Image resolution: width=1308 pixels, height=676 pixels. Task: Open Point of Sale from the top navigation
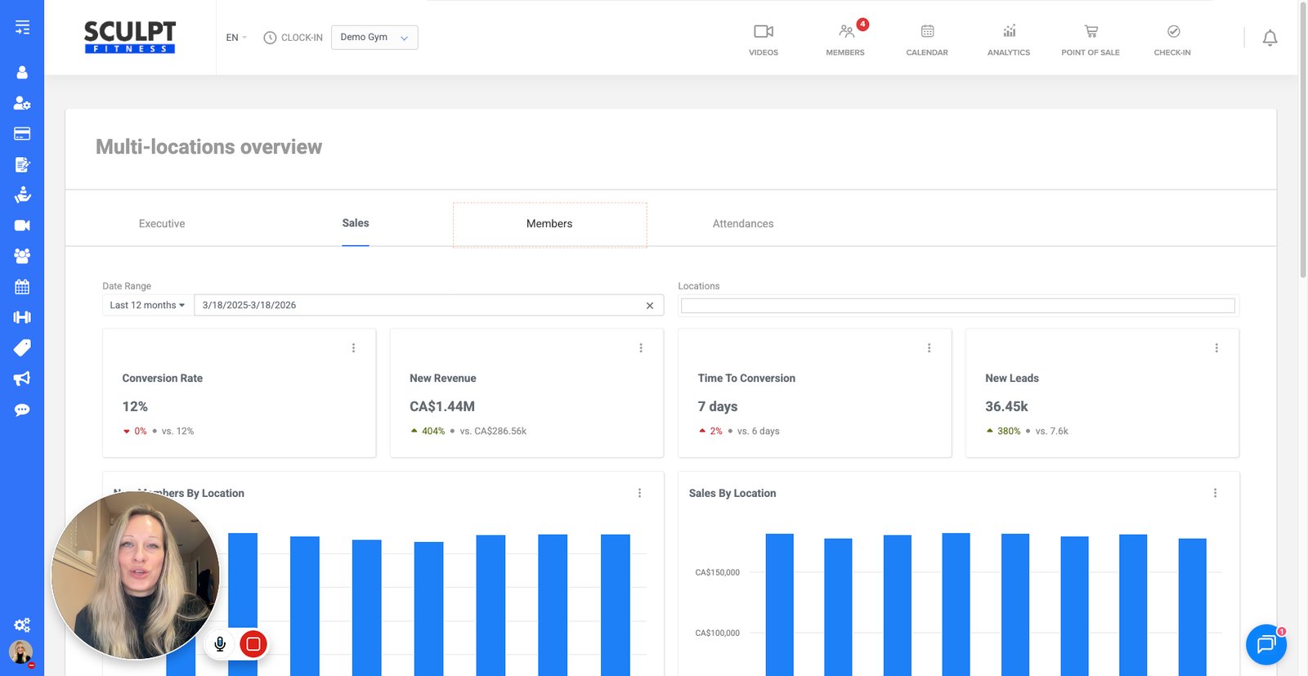pyautogui.click(x=1091, y=39)
